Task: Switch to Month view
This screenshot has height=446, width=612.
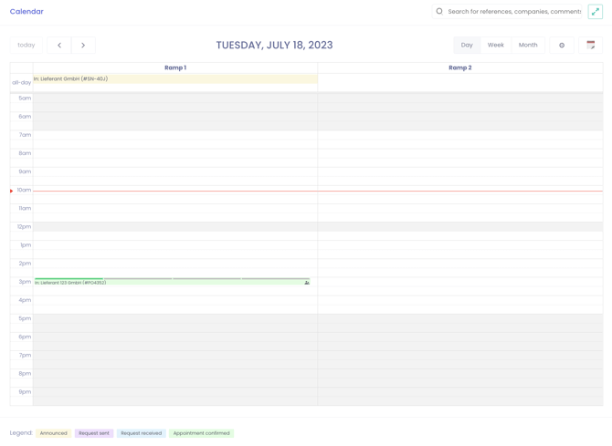Action: tap(528, 45)
